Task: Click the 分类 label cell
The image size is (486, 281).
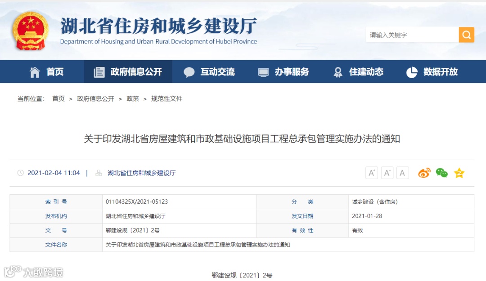Action: point(302,202)
